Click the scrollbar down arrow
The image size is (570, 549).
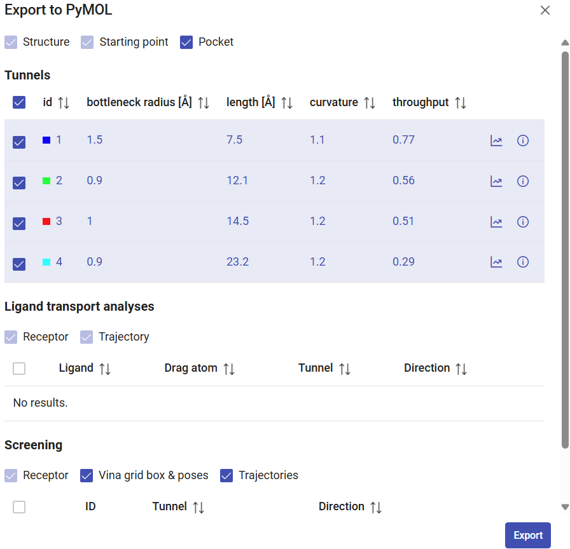[x=564, y=507]
